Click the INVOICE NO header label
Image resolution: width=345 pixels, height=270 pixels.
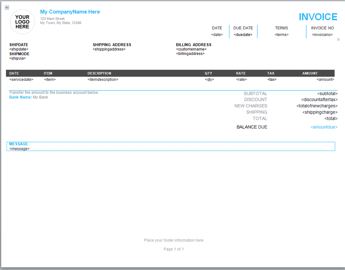pyautogui.click(x=322, y=28)
